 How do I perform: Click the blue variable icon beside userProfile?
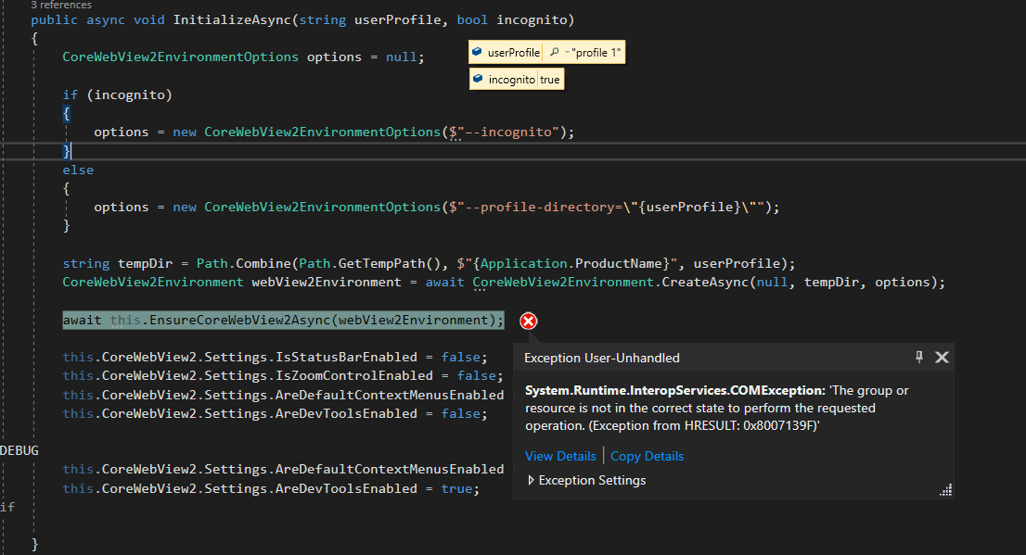[477, 52]
